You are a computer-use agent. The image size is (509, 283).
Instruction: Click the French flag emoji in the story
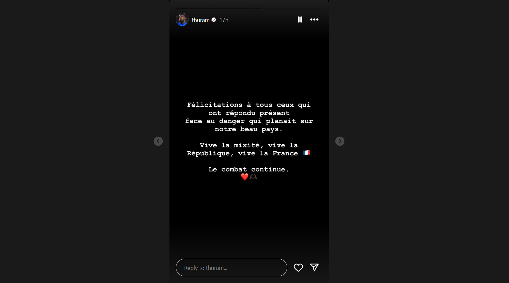[306, 153]
